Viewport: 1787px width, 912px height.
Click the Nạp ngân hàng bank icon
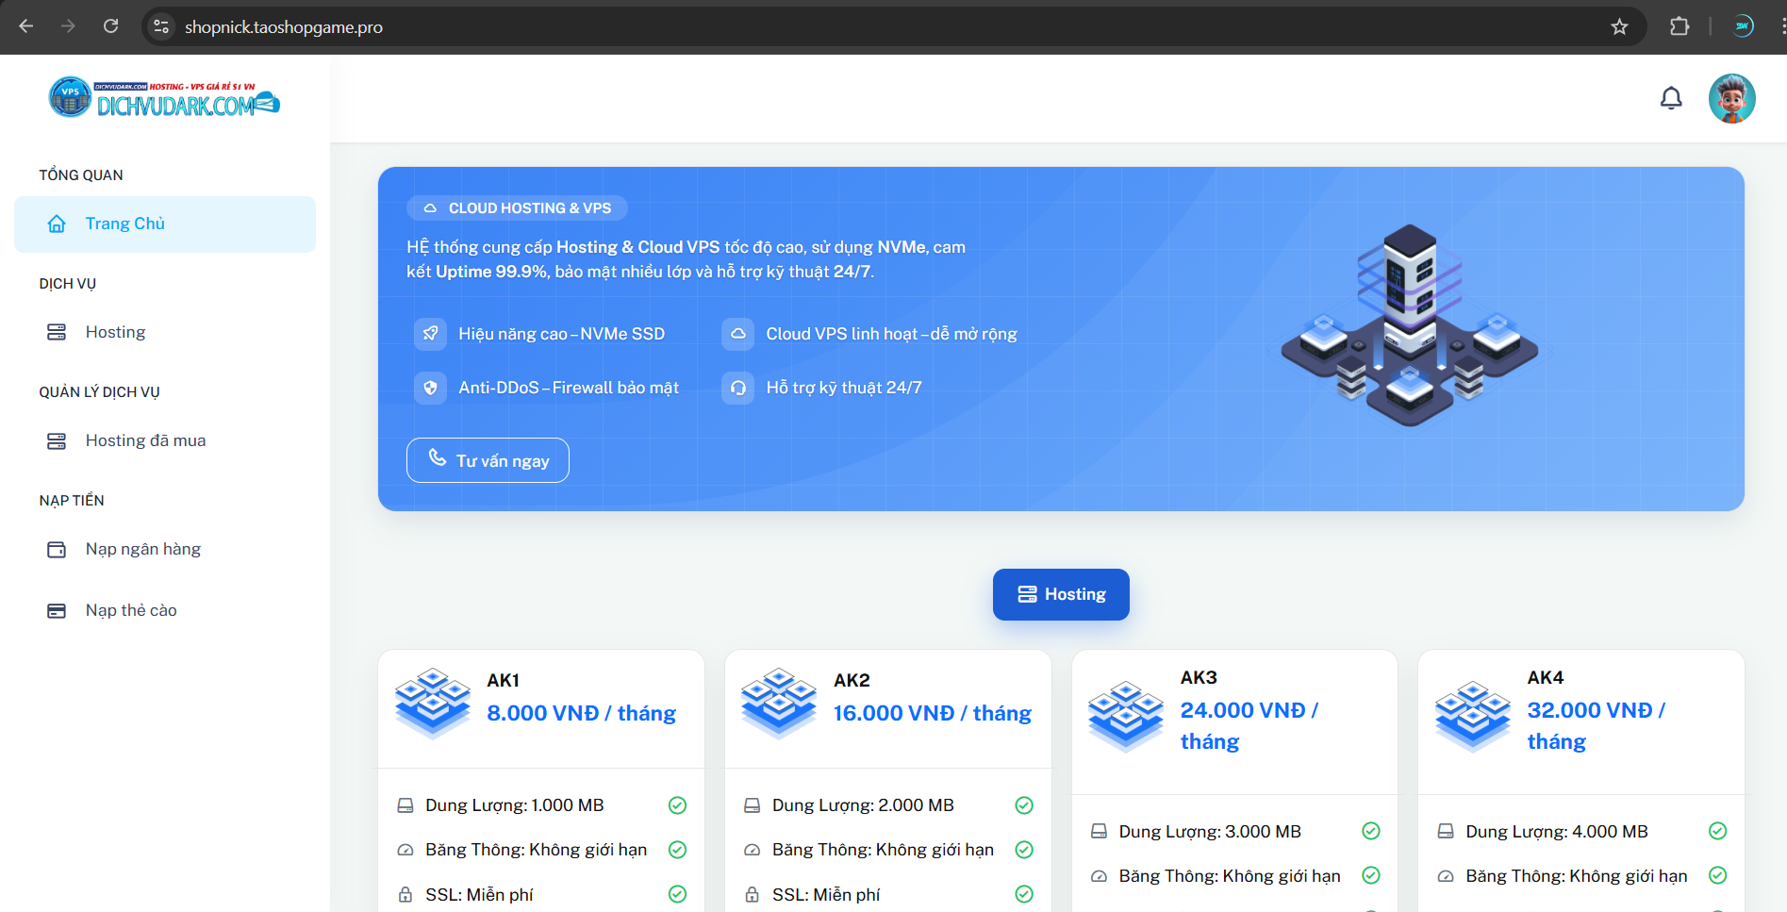pyautogui.click(x=57, y=548)
